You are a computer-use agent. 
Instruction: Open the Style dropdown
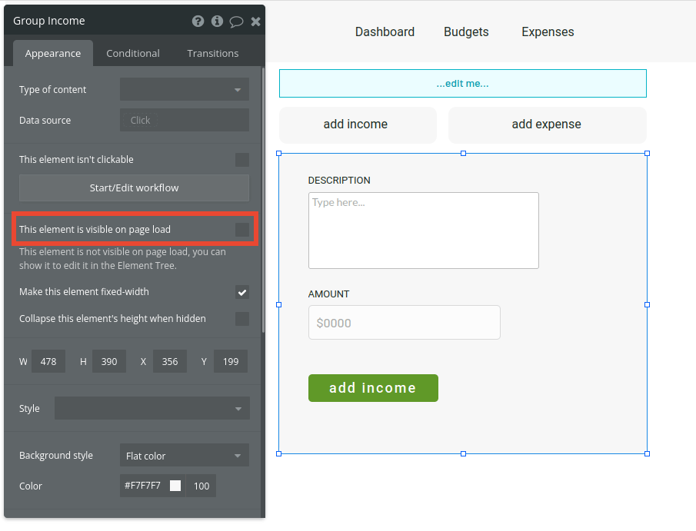tap(152, 408)
